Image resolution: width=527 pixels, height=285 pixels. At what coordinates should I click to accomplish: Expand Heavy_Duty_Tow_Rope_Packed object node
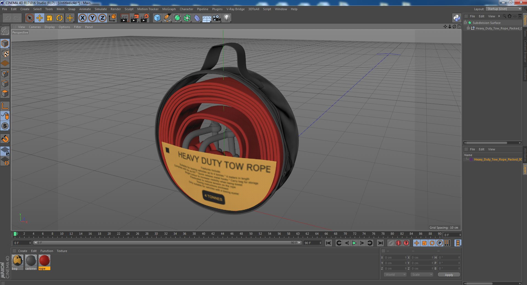pos(468,28)
